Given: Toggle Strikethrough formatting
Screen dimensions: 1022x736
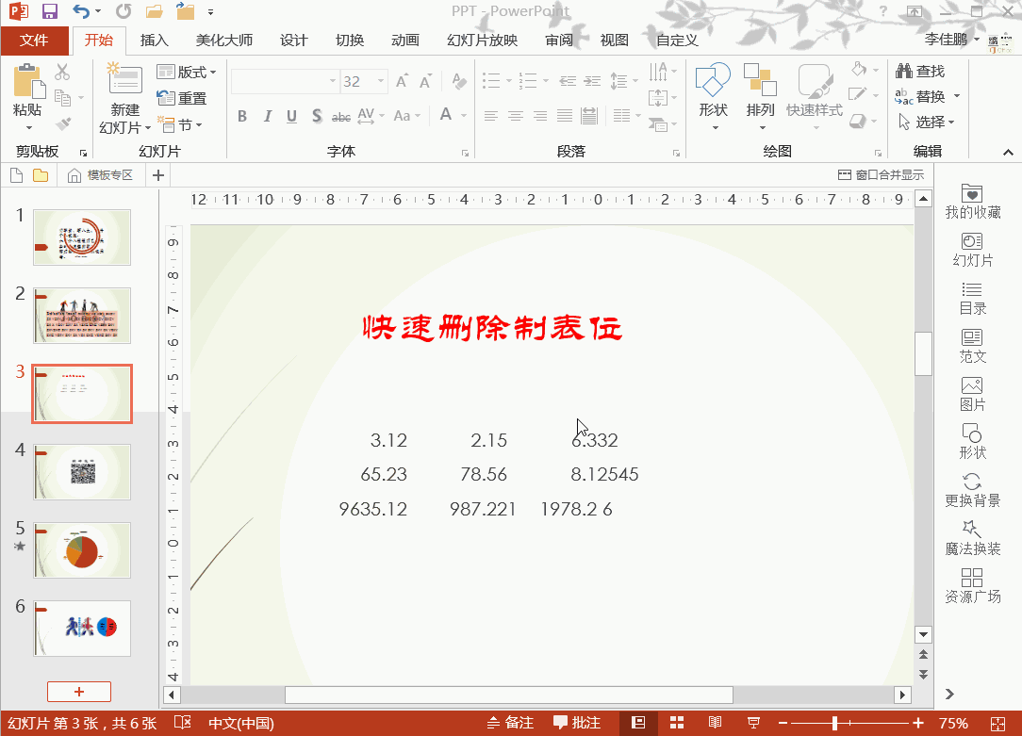Looking at the screenshot, I should tap(341, 117).
